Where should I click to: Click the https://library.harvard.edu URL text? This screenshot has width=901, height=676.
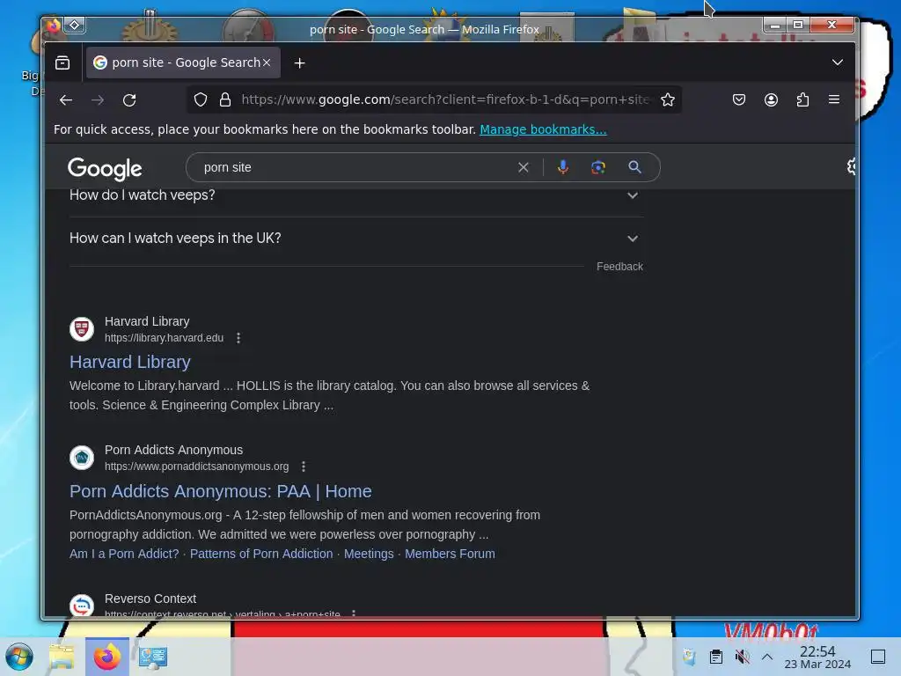(x=164, y=338)
